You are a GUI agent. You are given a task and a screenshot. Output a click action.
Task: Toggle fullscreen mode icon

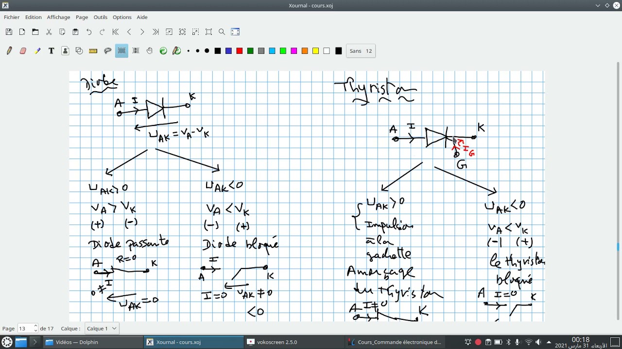coord(235,32)
